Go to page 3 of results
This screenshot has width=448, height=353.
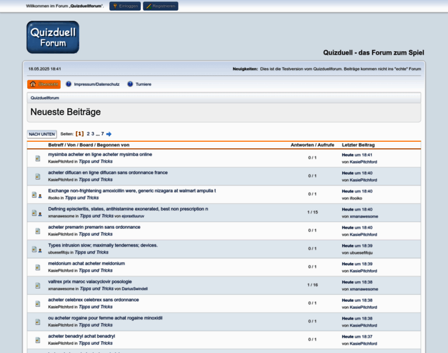tap(93, 134)
